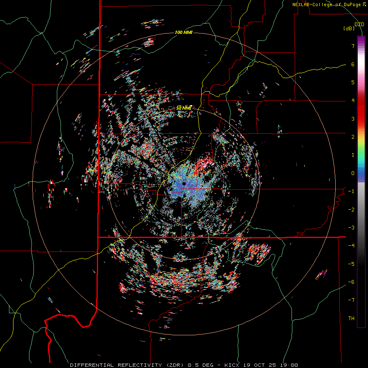Click the -3 dB tick label
The width and height of the screenshot is (368, 368).
click(x=351, y=228)
